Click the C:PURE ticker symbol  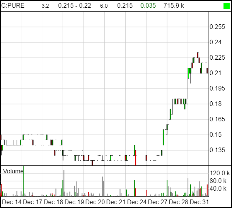pyautogui.click(x=13, y=6)
